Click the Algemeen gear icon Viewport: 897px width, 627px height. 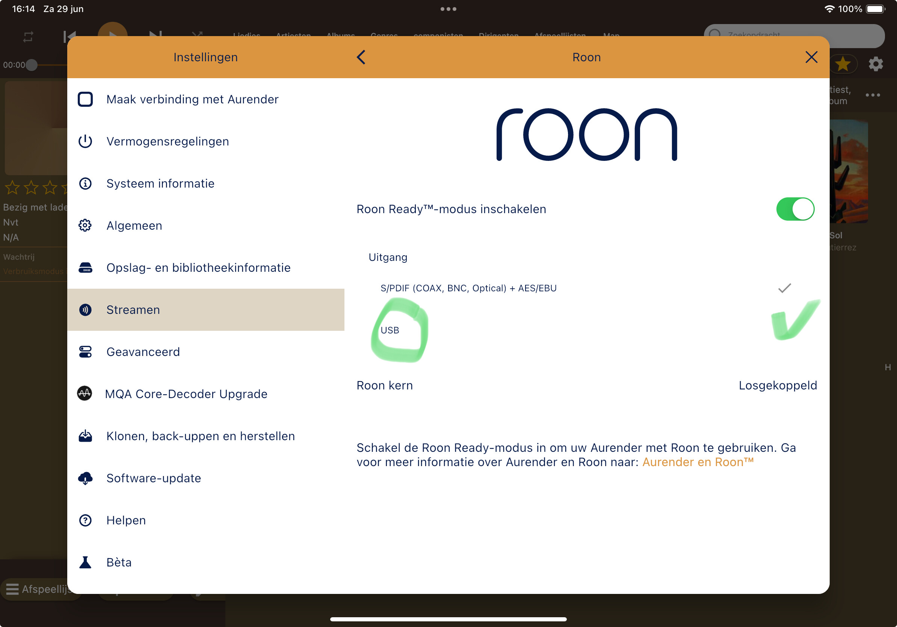click(85, 226)
